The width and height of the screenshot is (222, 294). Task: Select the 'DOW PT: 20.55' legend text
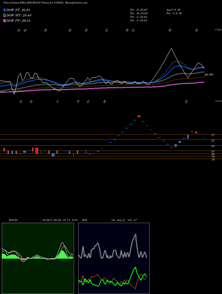coord(18,20)
